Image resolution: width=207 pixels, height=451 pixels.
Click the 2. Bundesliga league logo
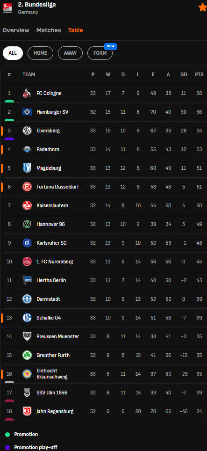click(x=7, y=8)
